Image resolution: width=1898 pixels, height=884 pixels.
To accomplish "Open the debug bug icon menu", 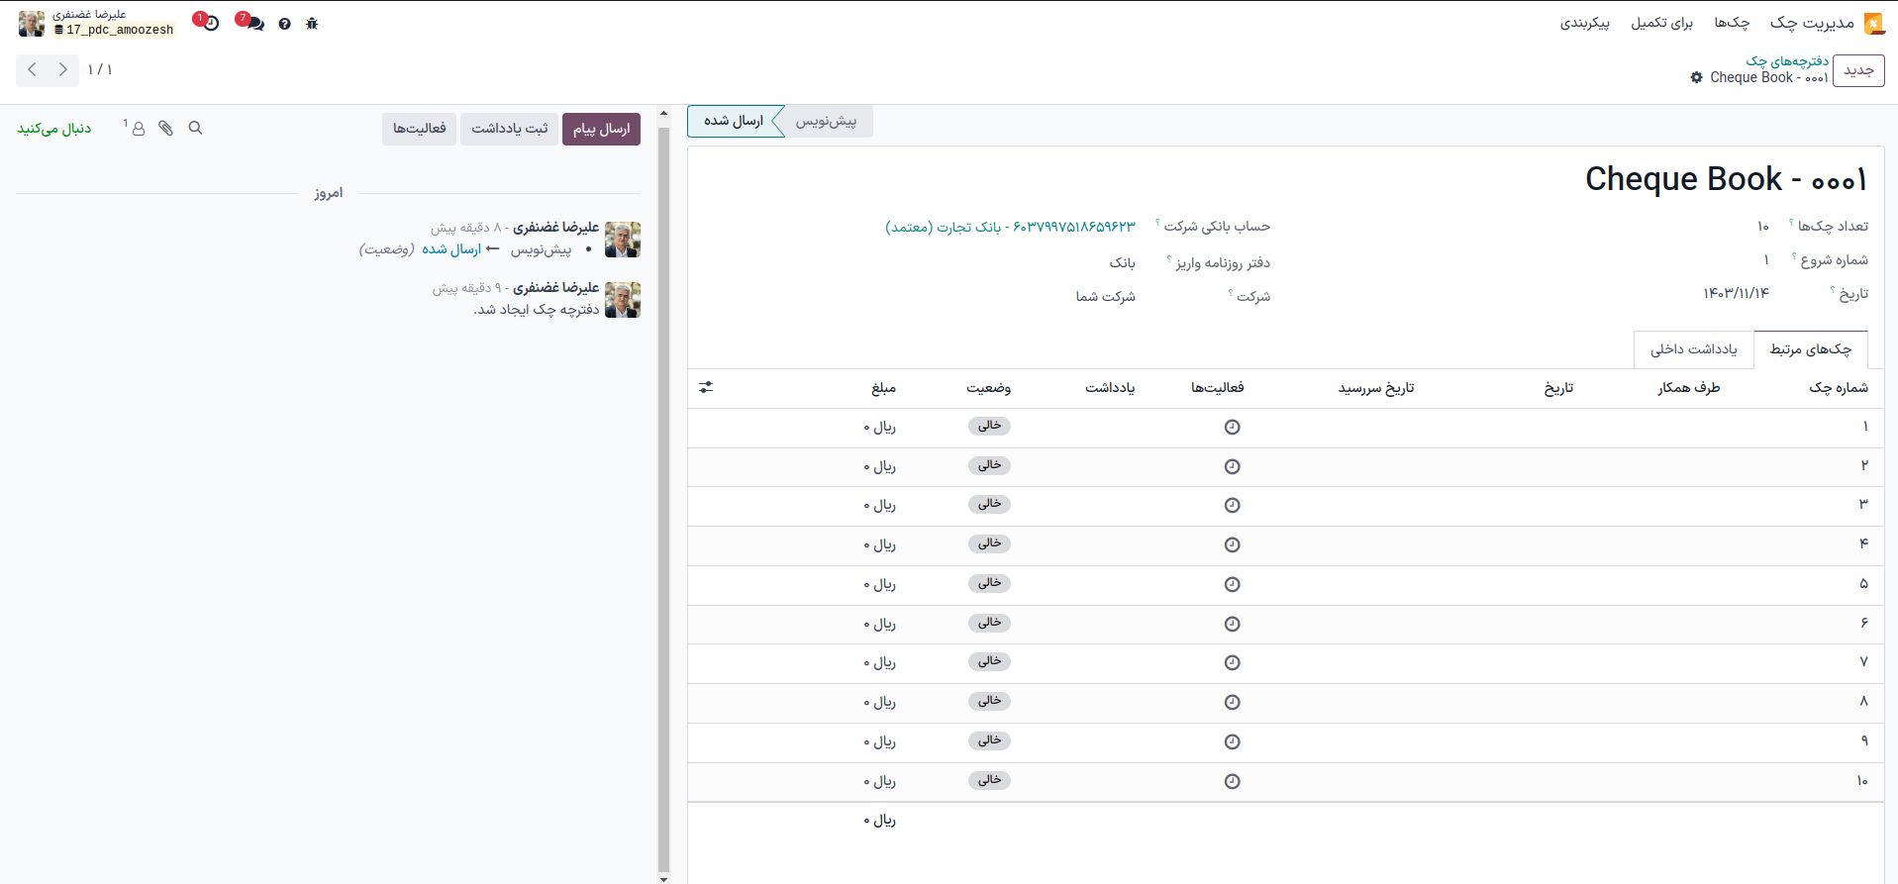I will 312,24.
